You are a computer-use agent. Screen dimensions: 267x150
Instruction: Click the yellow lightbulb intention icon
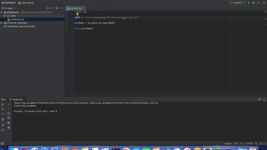pyautogui.click(x=78, y=15)
